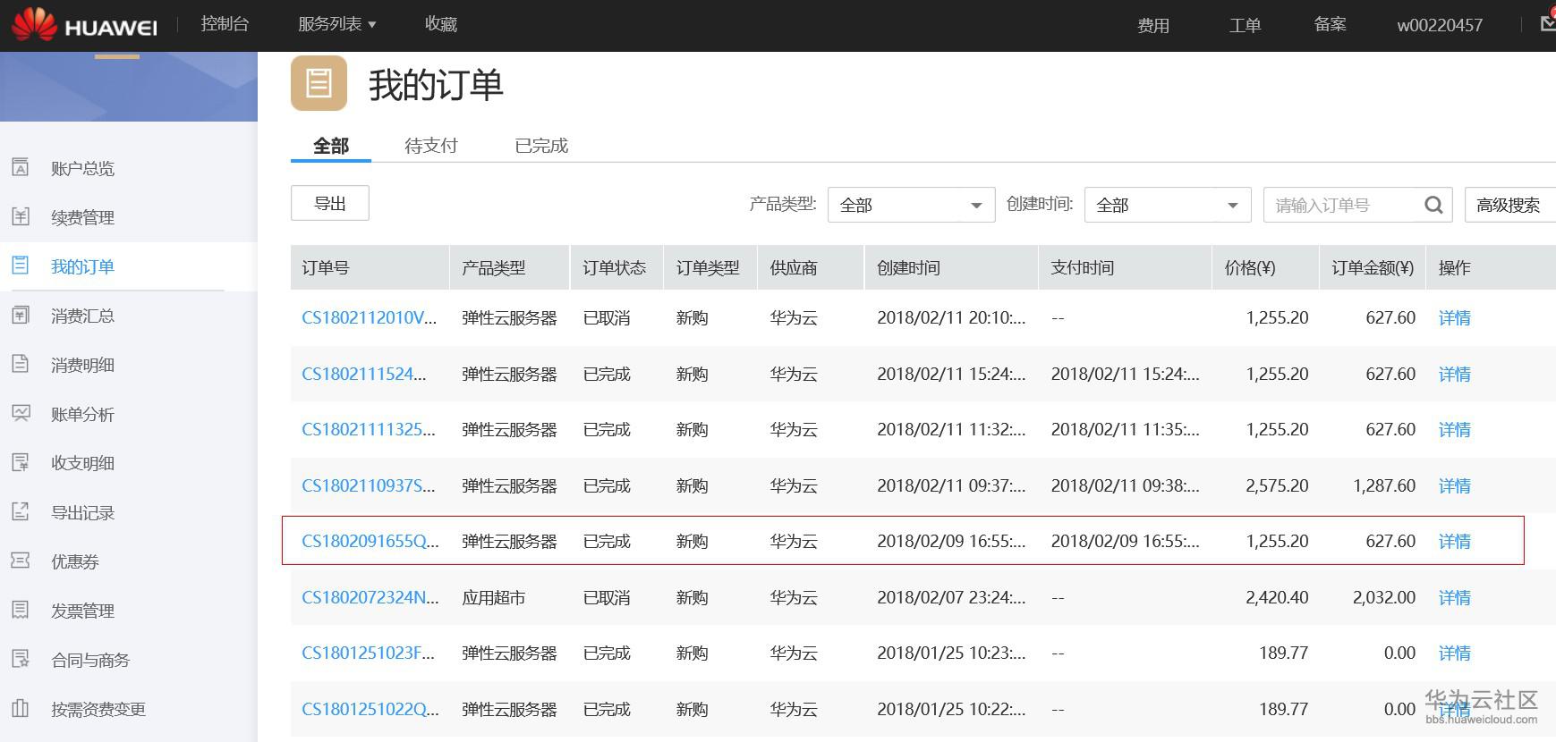Viewport: 1556px width, 742px height.
Task: Click the 我的订单 page header icon
Action: [x=319, y=83]
